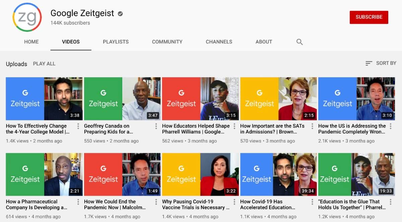
Task: Expand the Sort By dropdown
Action: (x=381, y=63)
